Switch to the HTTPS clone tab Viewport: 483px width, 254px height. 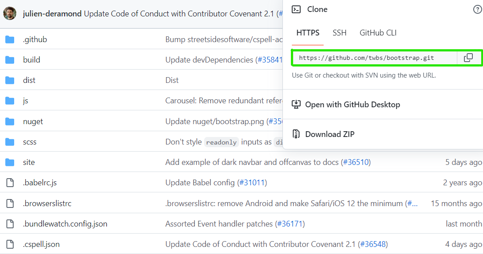point(308,33)
